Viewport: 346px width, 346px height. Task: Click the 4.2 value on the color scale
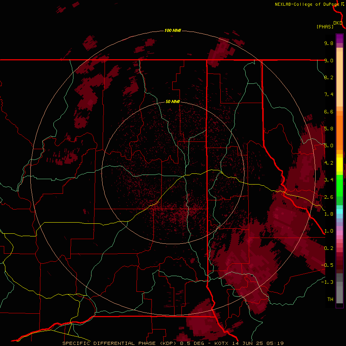329,163
